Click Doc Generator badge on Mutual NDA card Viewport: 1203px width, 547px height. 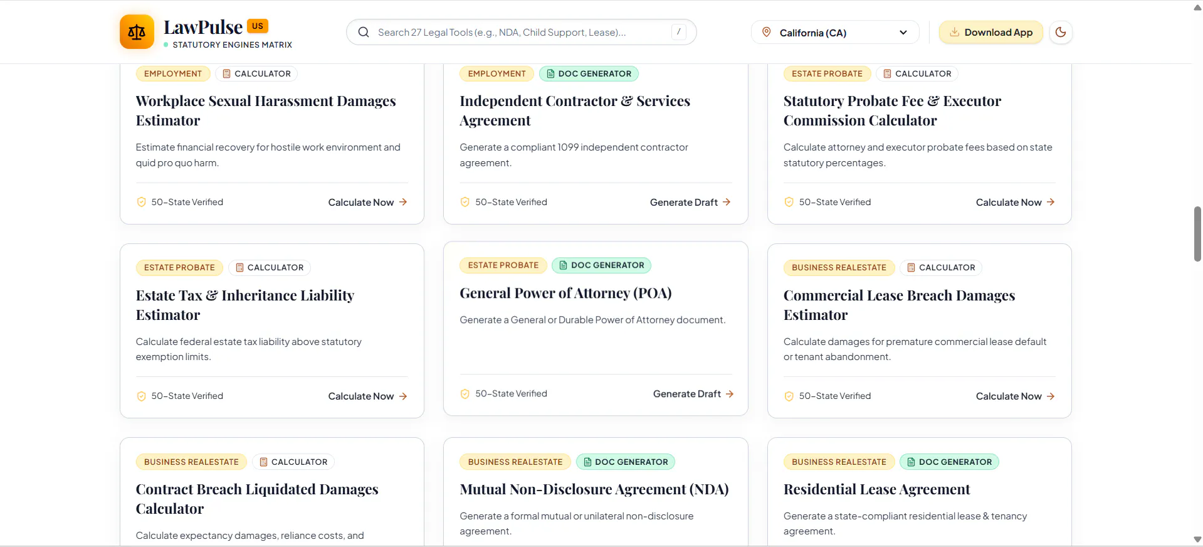[625, 462]
